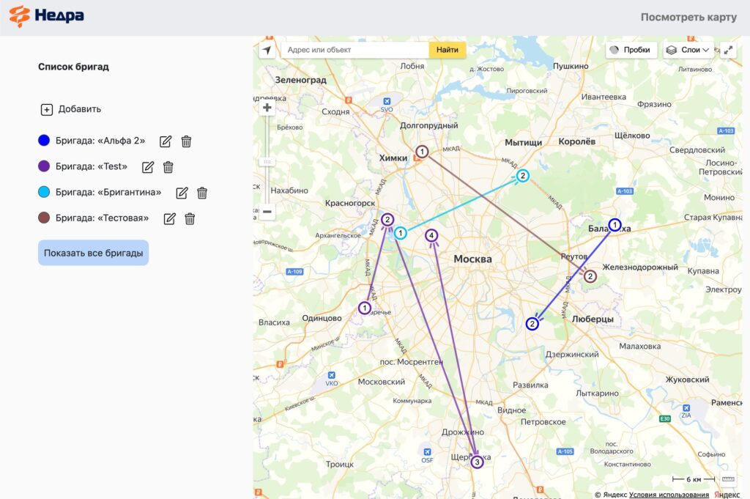
Task: Click the E30 road sign badge
Action: [x=665, y=418]
